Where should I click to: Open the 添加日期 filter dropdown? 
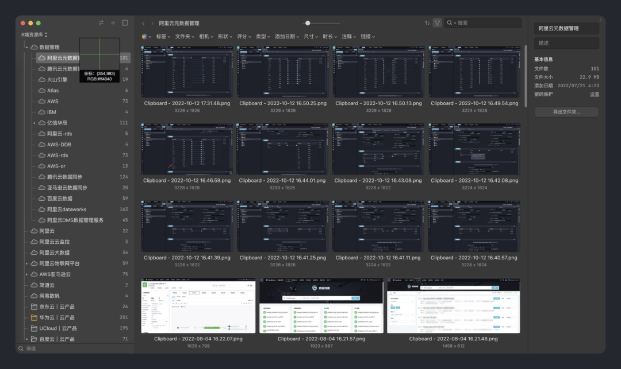pos(287,36)
